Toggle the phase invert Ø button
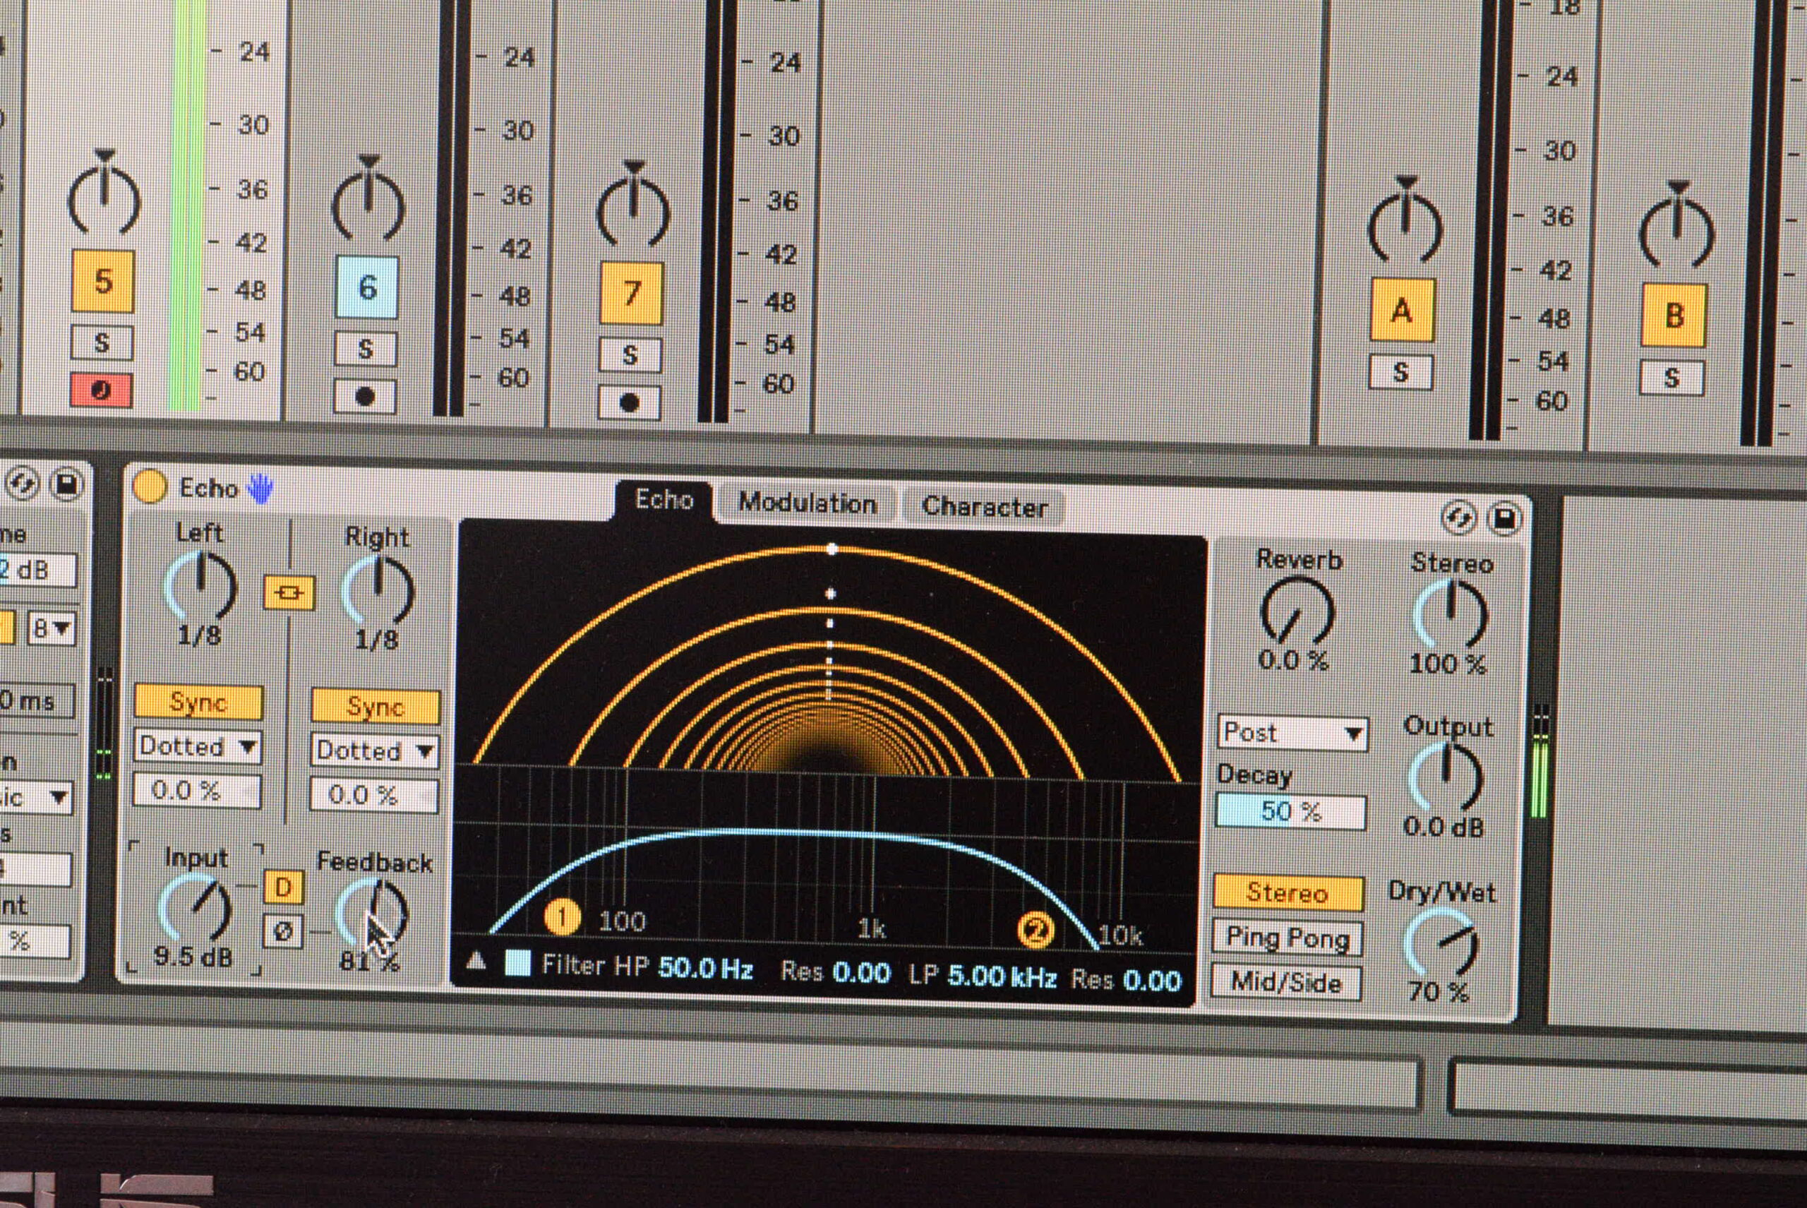Viewport: 1807px width, 1208px height. pos(284,932)
